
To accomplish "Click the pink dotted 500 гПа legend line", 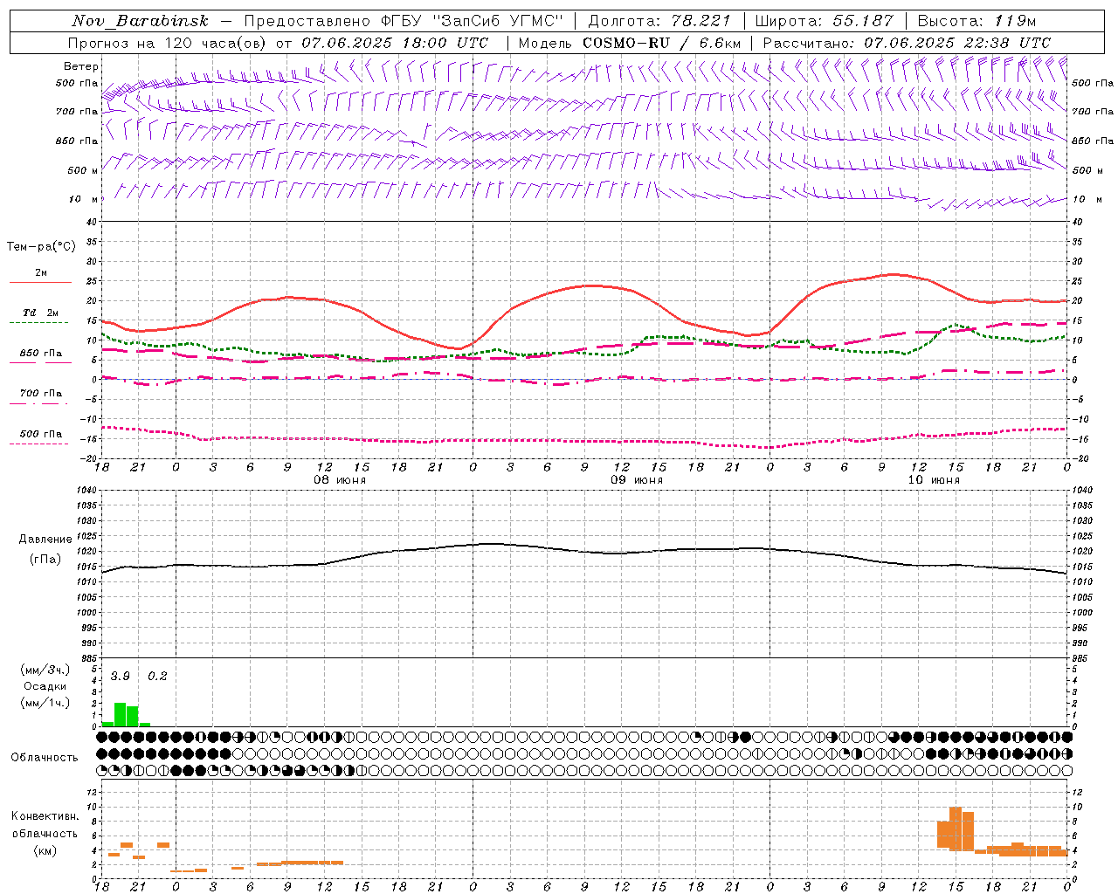I will (x=38, y=444).
